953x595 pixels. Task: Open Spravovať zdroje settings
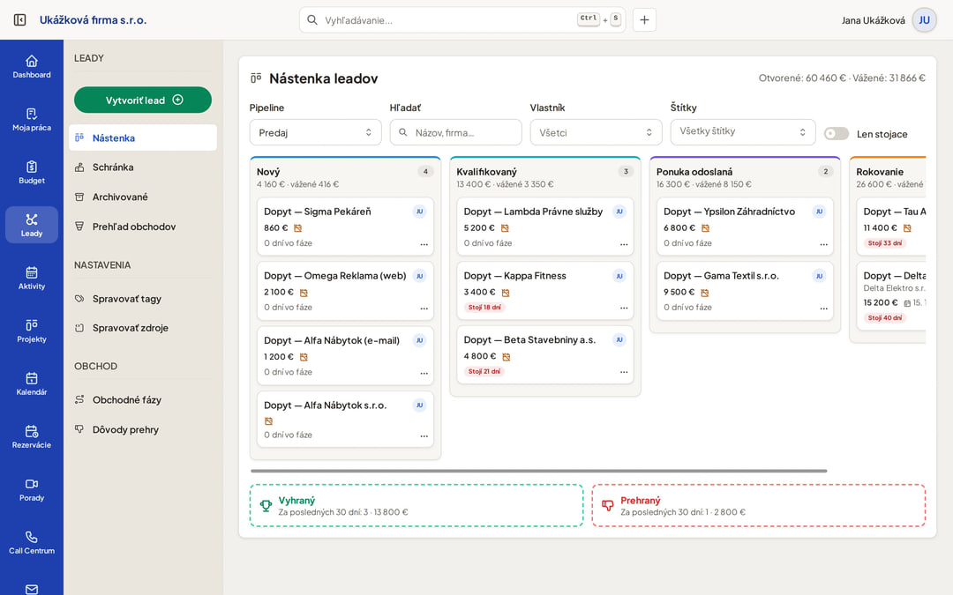click(x=143, y=328)
